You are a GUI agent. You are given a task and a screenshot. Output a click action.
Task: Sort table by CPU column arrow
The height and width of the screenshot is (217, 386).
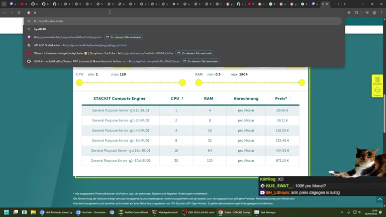[182, 98]
